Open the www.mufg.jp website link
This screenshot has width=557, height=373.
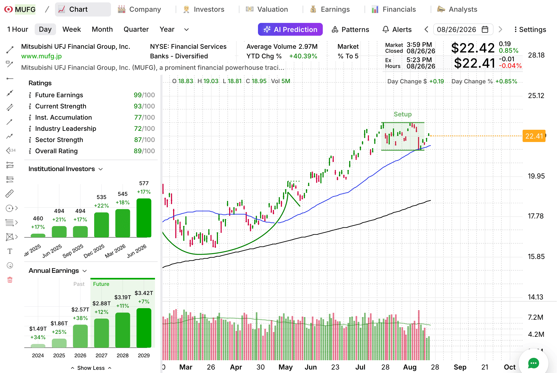41,56
